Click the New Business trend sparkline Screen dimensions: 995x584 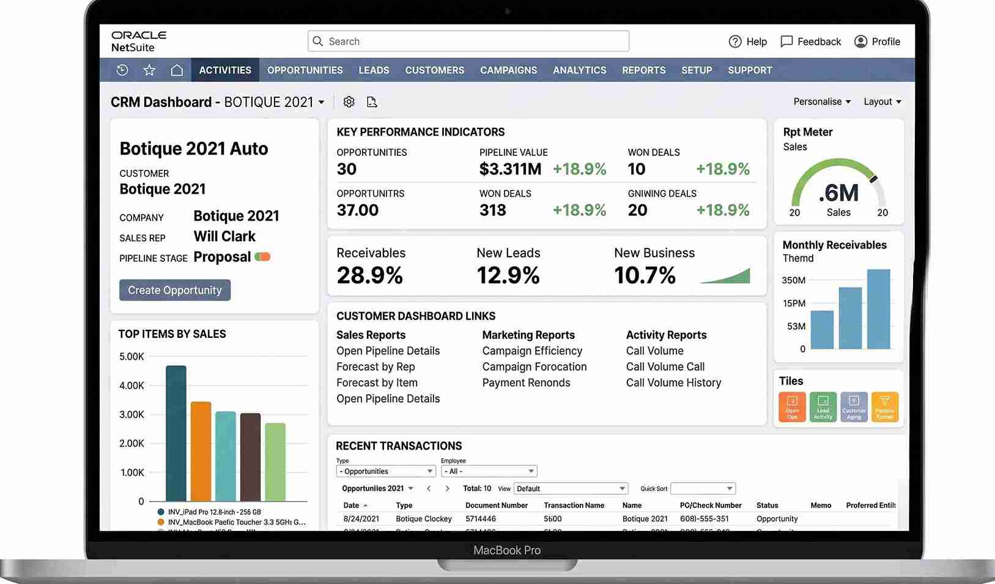(725, 276)
